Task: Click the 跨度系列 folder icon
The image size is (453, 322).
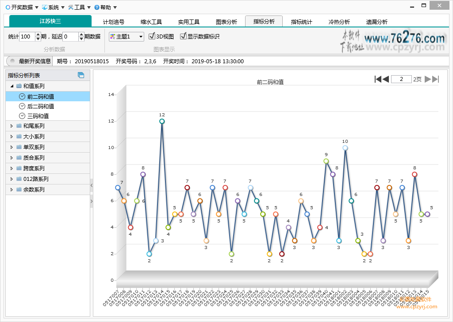Action: pos(19,168)
